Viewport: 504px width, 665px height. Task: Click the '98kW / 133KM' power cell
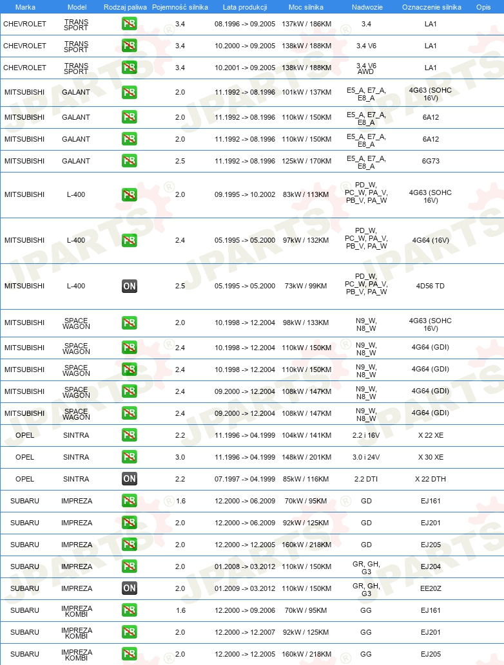(x=305, y=323)
